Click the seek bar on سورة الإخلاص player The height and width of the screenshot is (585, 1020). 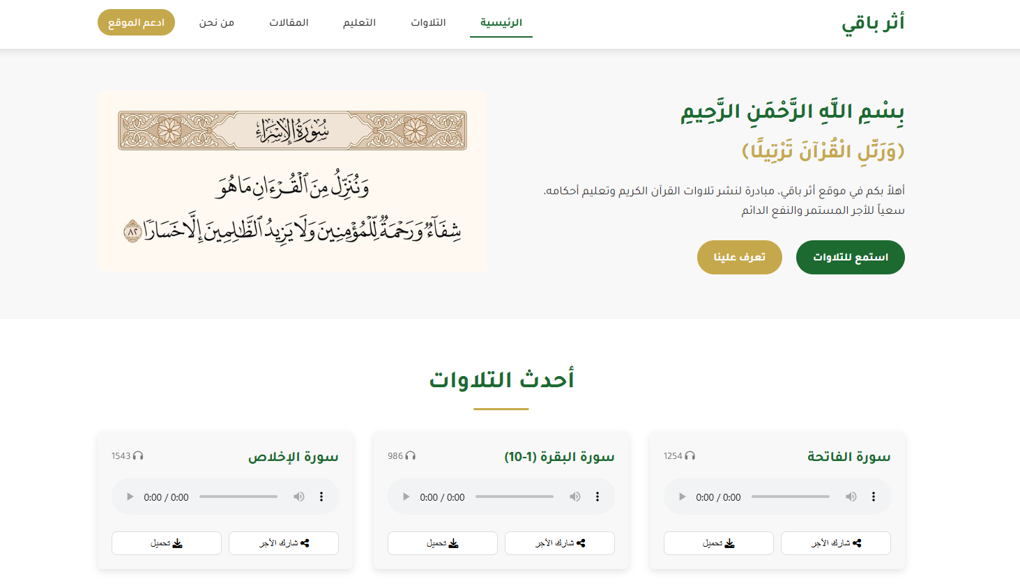tap(238, 497)
